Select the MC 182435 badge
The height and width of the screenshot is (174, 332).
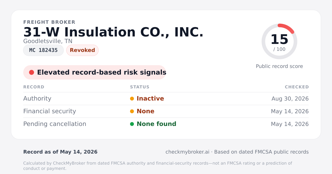[x=43, y=50]
